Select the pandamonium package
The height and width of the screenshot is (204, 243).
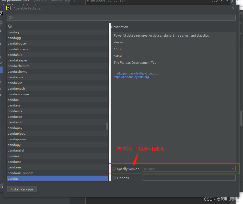click(x=57, y=94)
